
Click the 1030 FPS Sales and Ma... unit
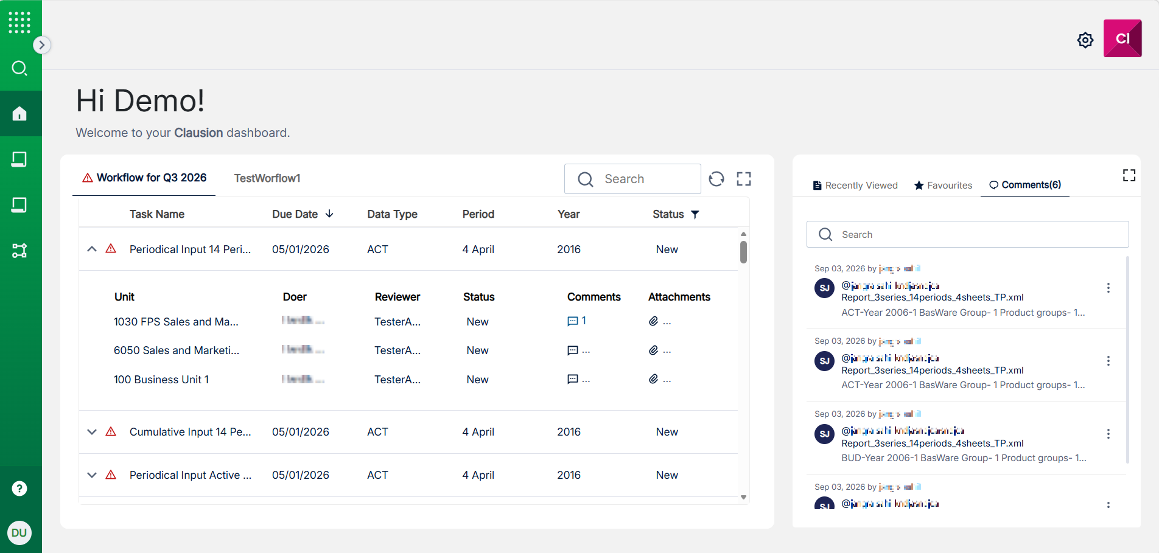click(176, 322)
